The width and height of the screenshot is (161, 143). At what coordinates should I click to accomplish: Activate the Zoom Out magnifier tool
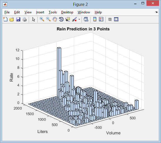tap(48, 19)
